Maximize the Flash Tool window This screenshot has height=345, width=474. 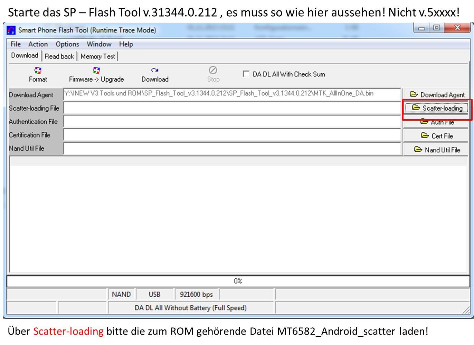437,28
